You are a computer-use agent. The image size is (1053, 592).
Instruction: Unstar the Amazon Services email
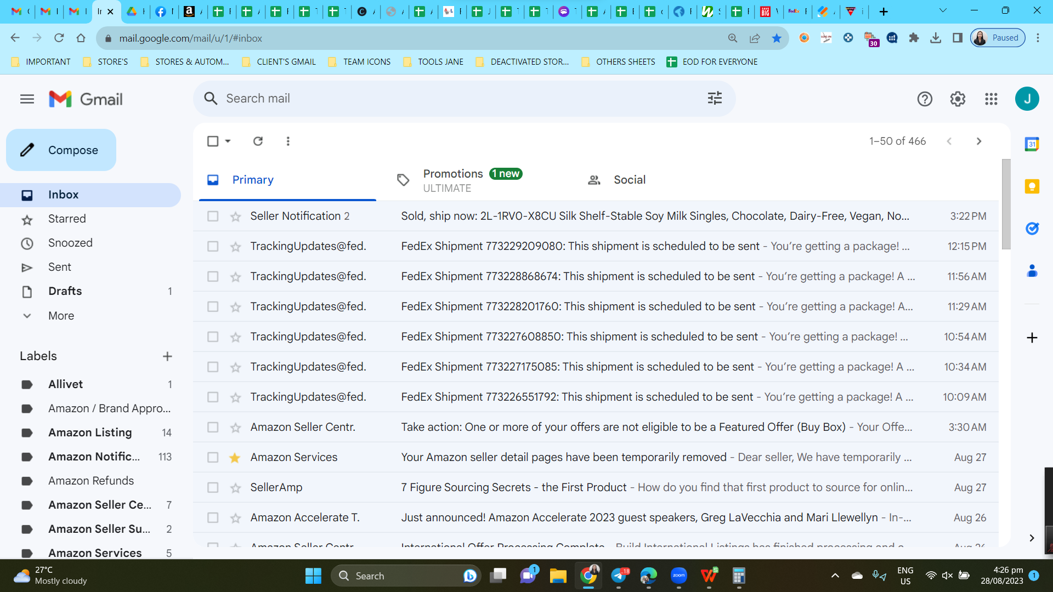pyautogui.click(x=235, y=458)
